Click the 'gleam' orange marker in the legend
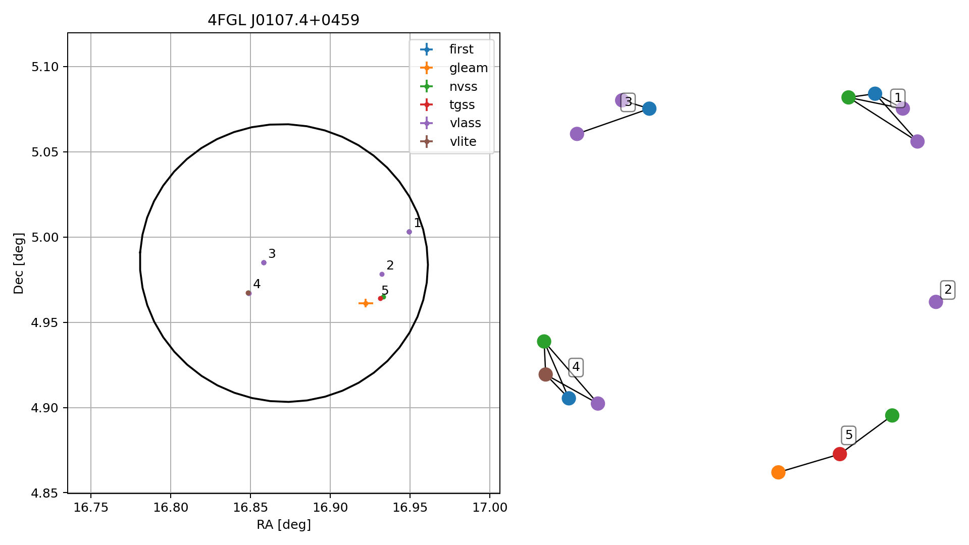This screenshot has height=545, width=969. [x=427, y=68]
